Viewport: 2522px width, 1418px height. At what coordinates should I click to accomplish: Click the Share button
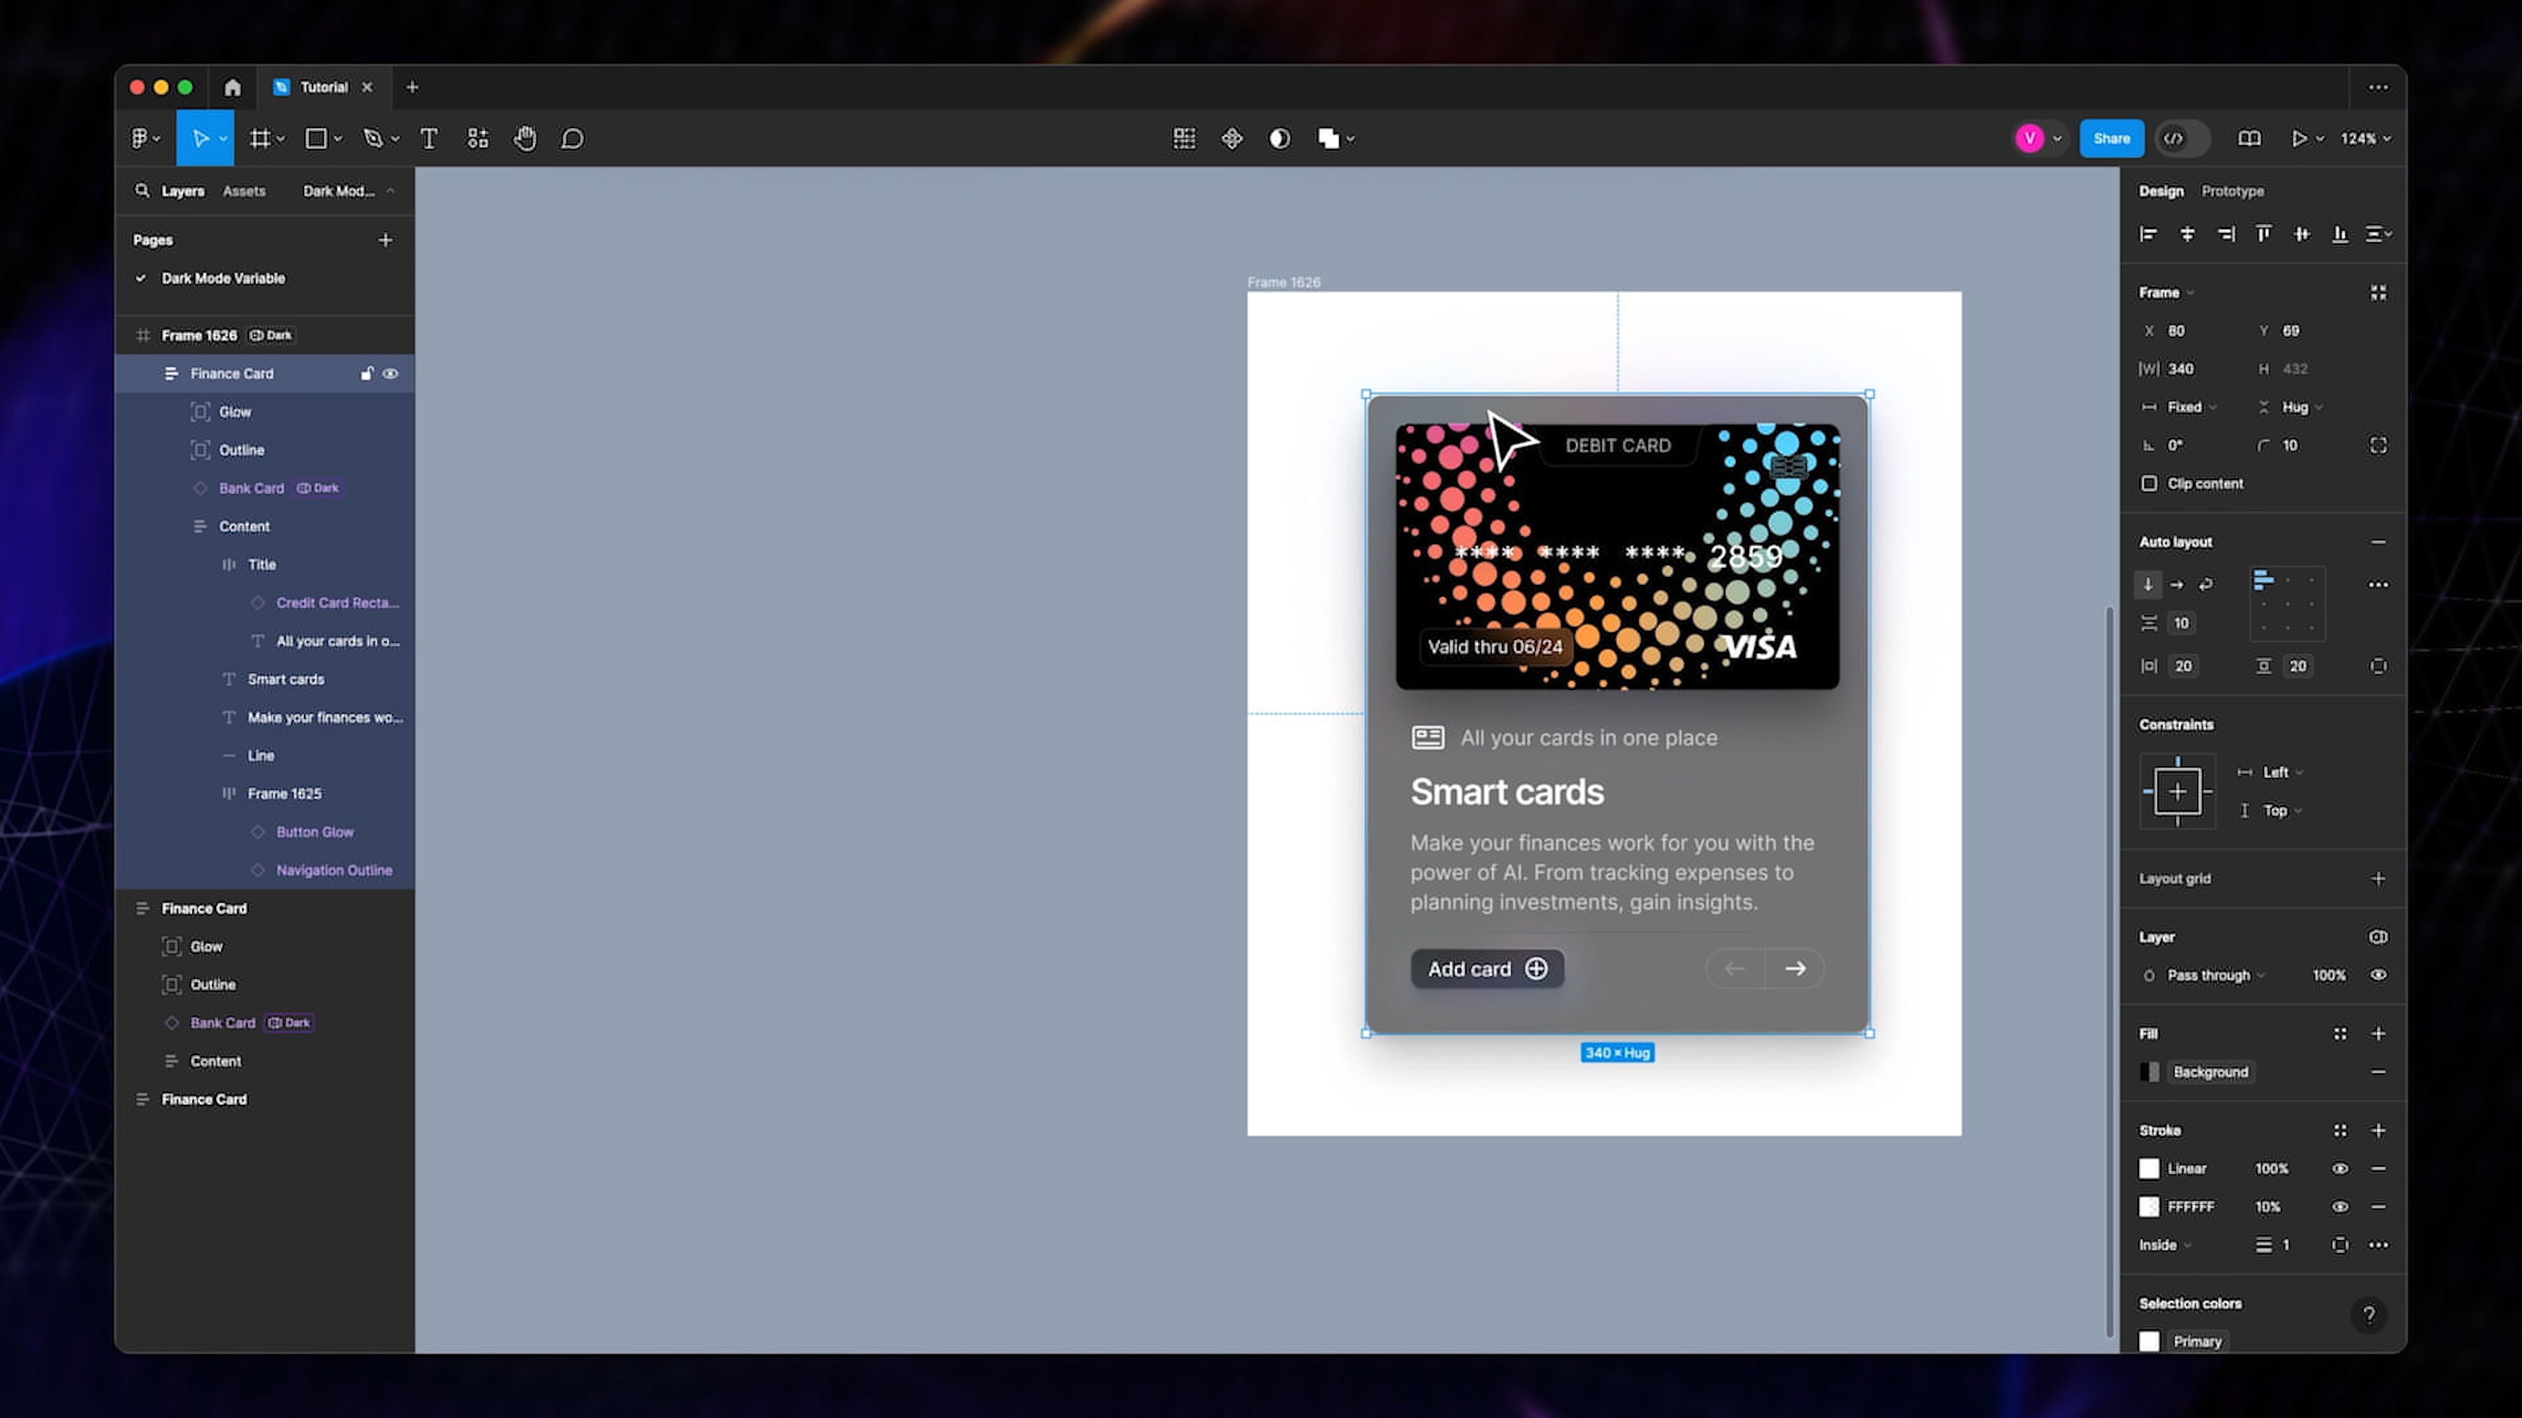pos(2111,138)
